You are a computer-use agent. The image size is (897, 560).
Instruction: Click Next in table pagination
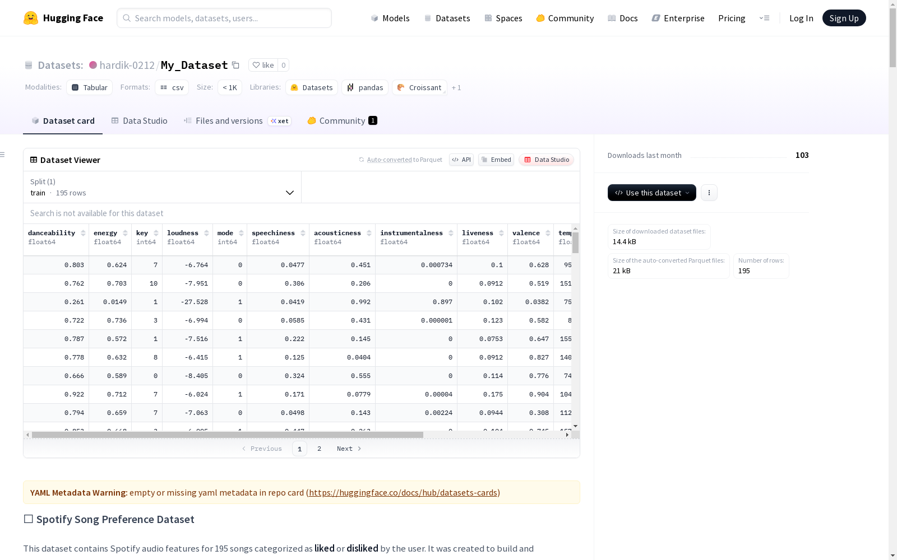pos(349,449)
